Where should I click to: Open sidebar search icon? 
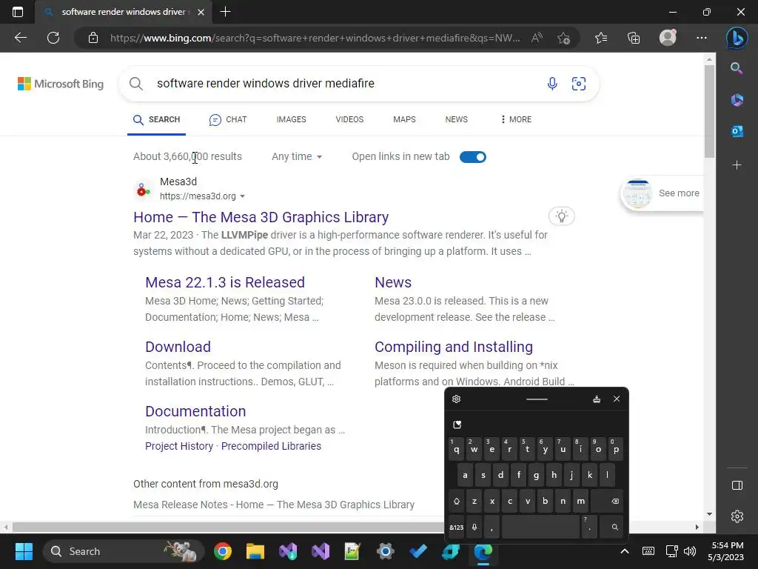[737, 68]
